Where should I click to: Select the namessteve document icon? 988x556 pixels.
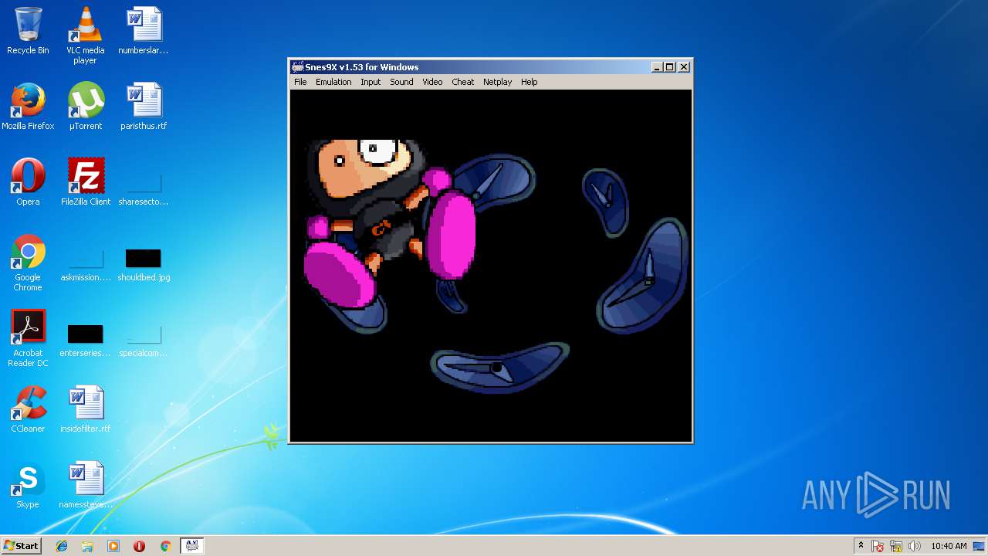click(x=85, y=485)
